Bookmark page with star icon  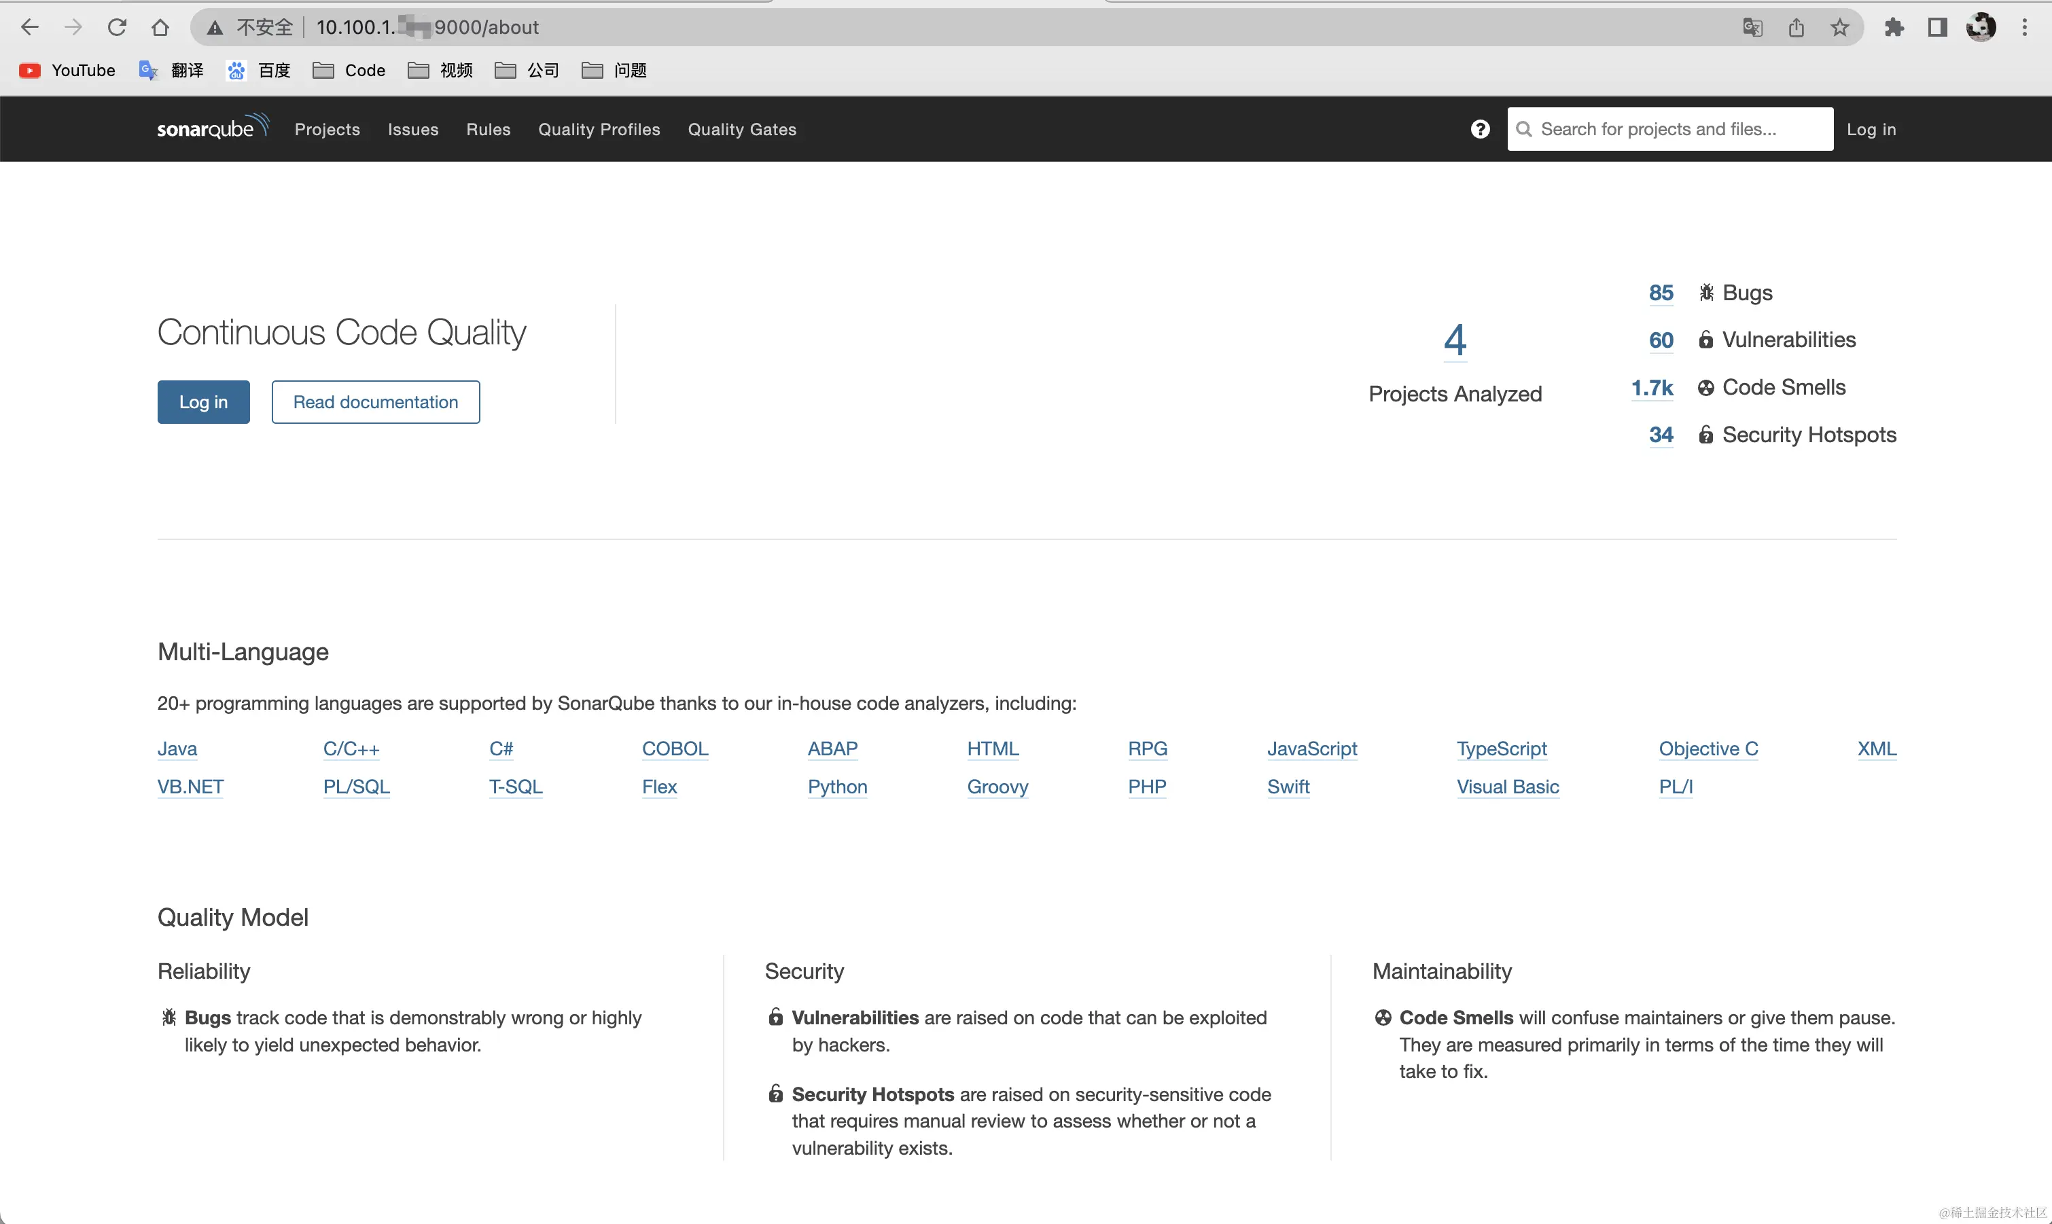pyautogui.click(x=1839, y=27)
